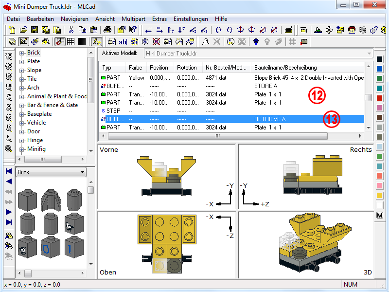Toggle the edit mode ruler-and-pencil button
This screenshot has height=292, width=389.
[23, 42]
